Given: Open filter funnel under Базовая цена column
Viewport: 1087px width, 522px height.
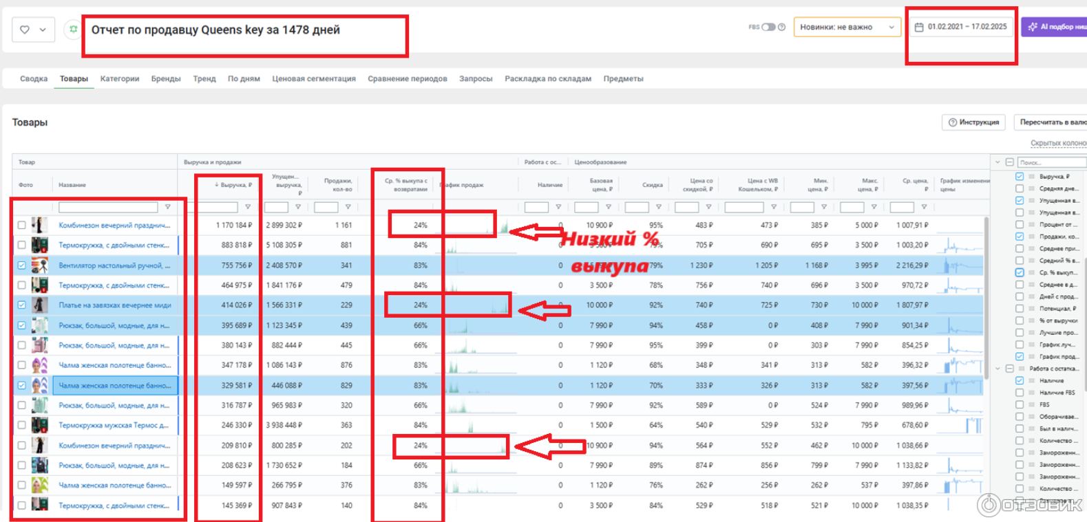Looking at the screenshot, I should 609,207.
